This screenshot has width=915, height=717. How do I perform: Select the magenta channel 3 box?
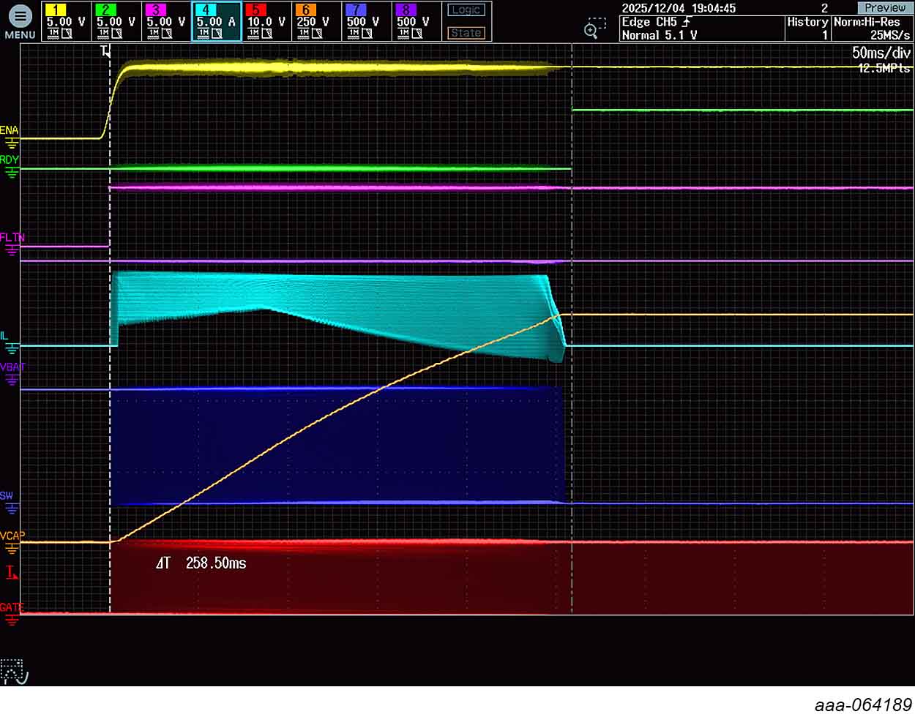click(x=165, y=21)
